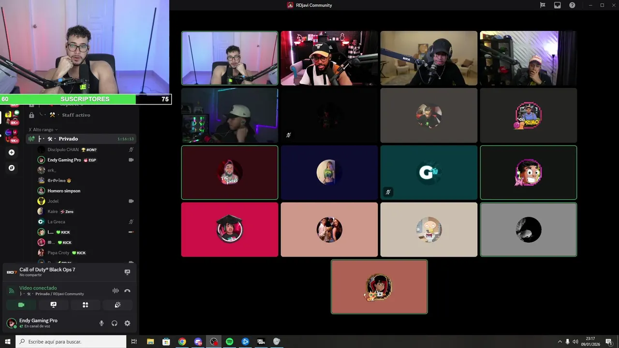This screenshot has width=619, height=348.
Task: Focus the bright red avatar tile
Action: [x=230, y=230]
